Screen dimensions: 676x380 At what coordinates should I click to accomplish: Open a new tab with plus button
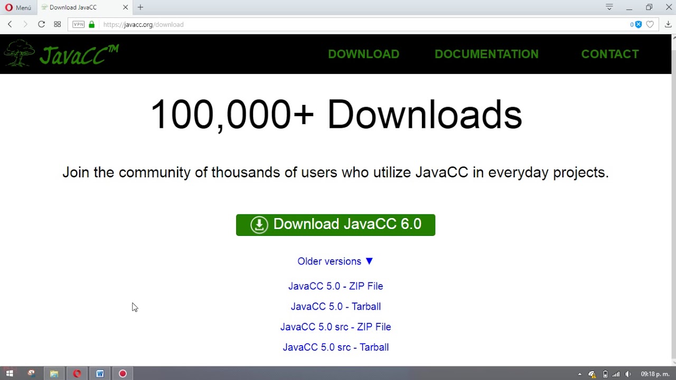[x=140, y=7]
